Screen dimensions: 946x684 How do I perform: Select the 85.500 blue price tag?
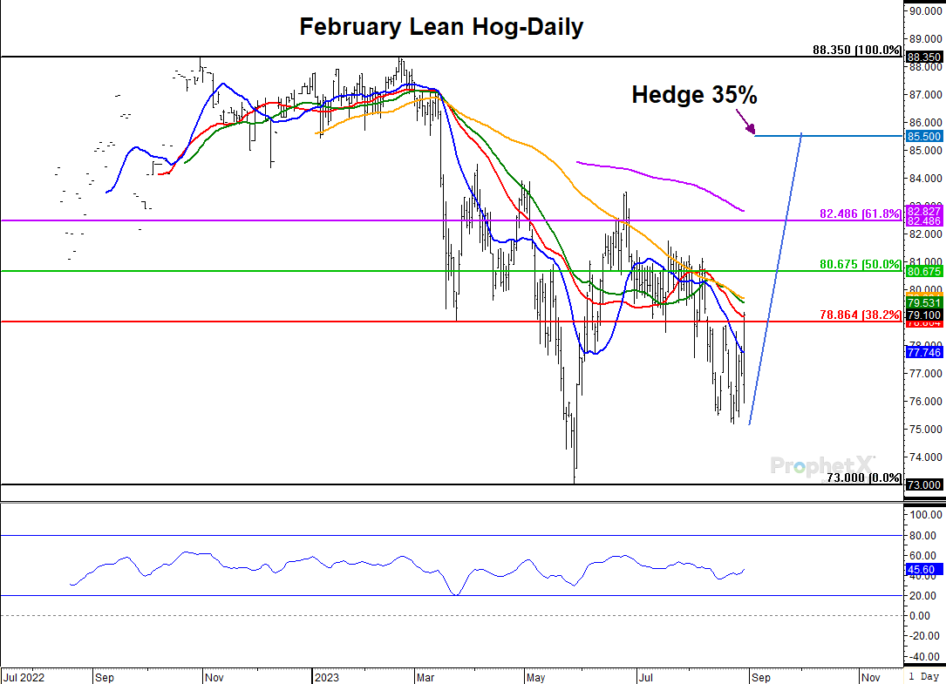click(x=923, y=136)
